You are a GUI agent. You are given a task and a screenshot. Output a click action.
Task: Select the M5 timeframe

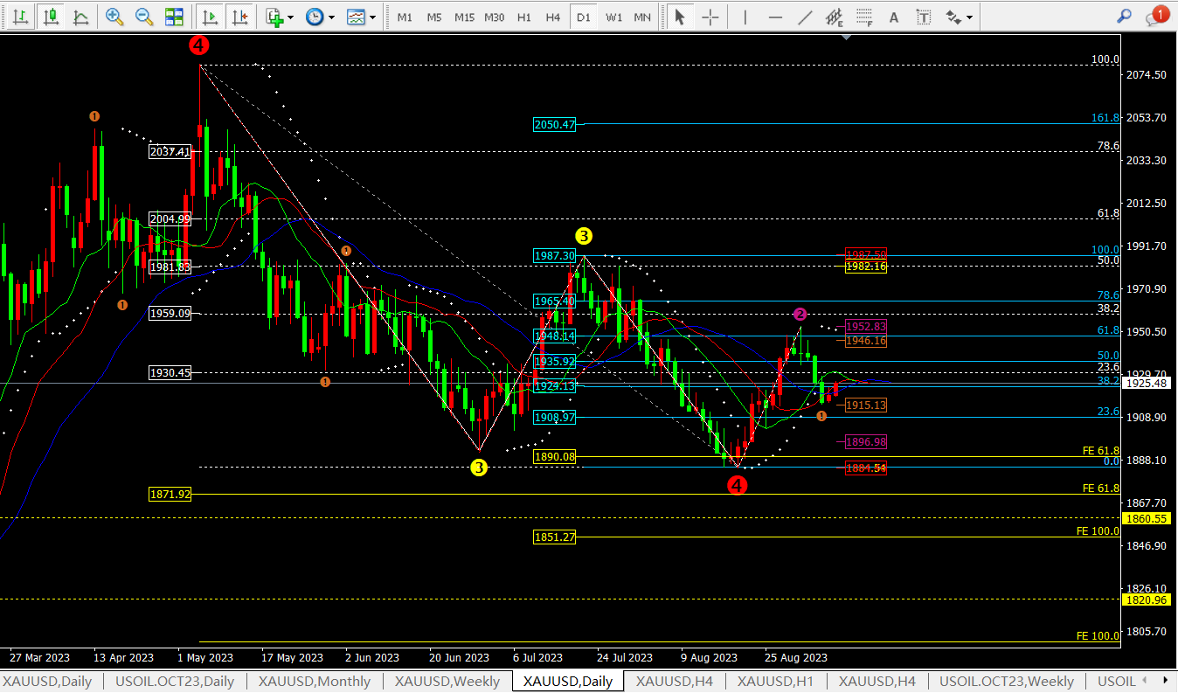[x=434, y=17]
